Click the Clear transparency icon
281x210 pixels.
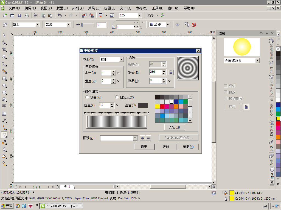(194, 25)
